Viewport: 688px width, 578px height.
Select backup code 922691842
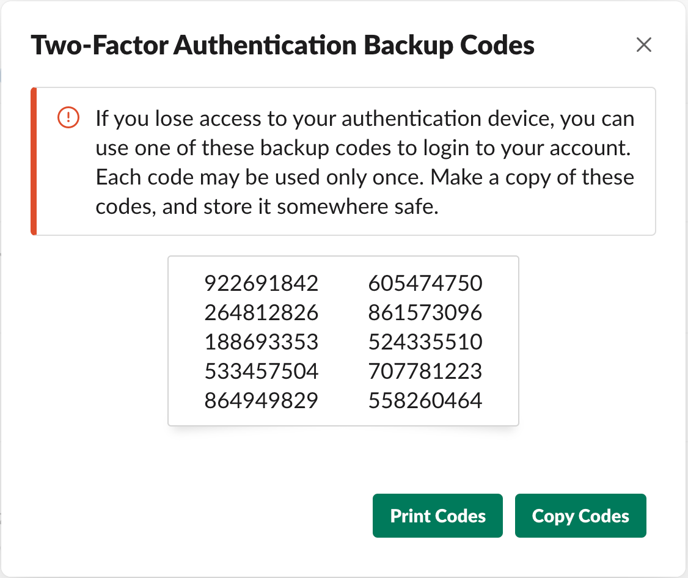coord(262,283)
